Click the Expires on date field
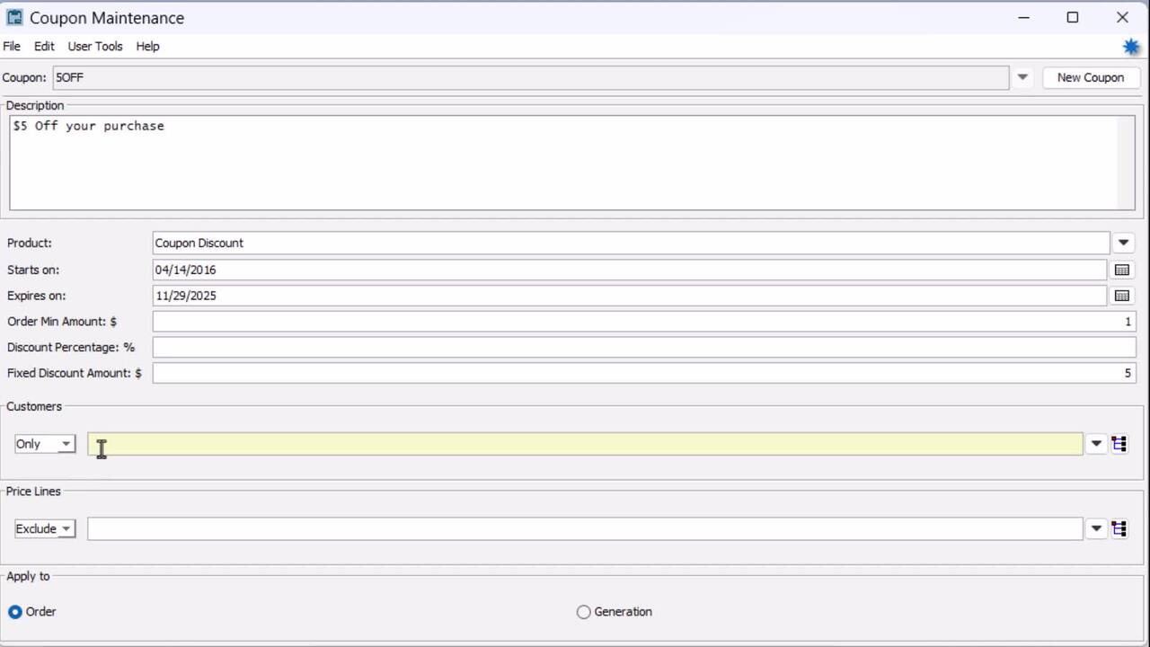The image size is (1150, 647). [x=629, y=296]
